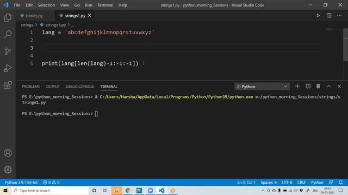The height and width of the screenshot is (195, 348).
Task: Open the Help menu
Action: click(x=123, y=5)
